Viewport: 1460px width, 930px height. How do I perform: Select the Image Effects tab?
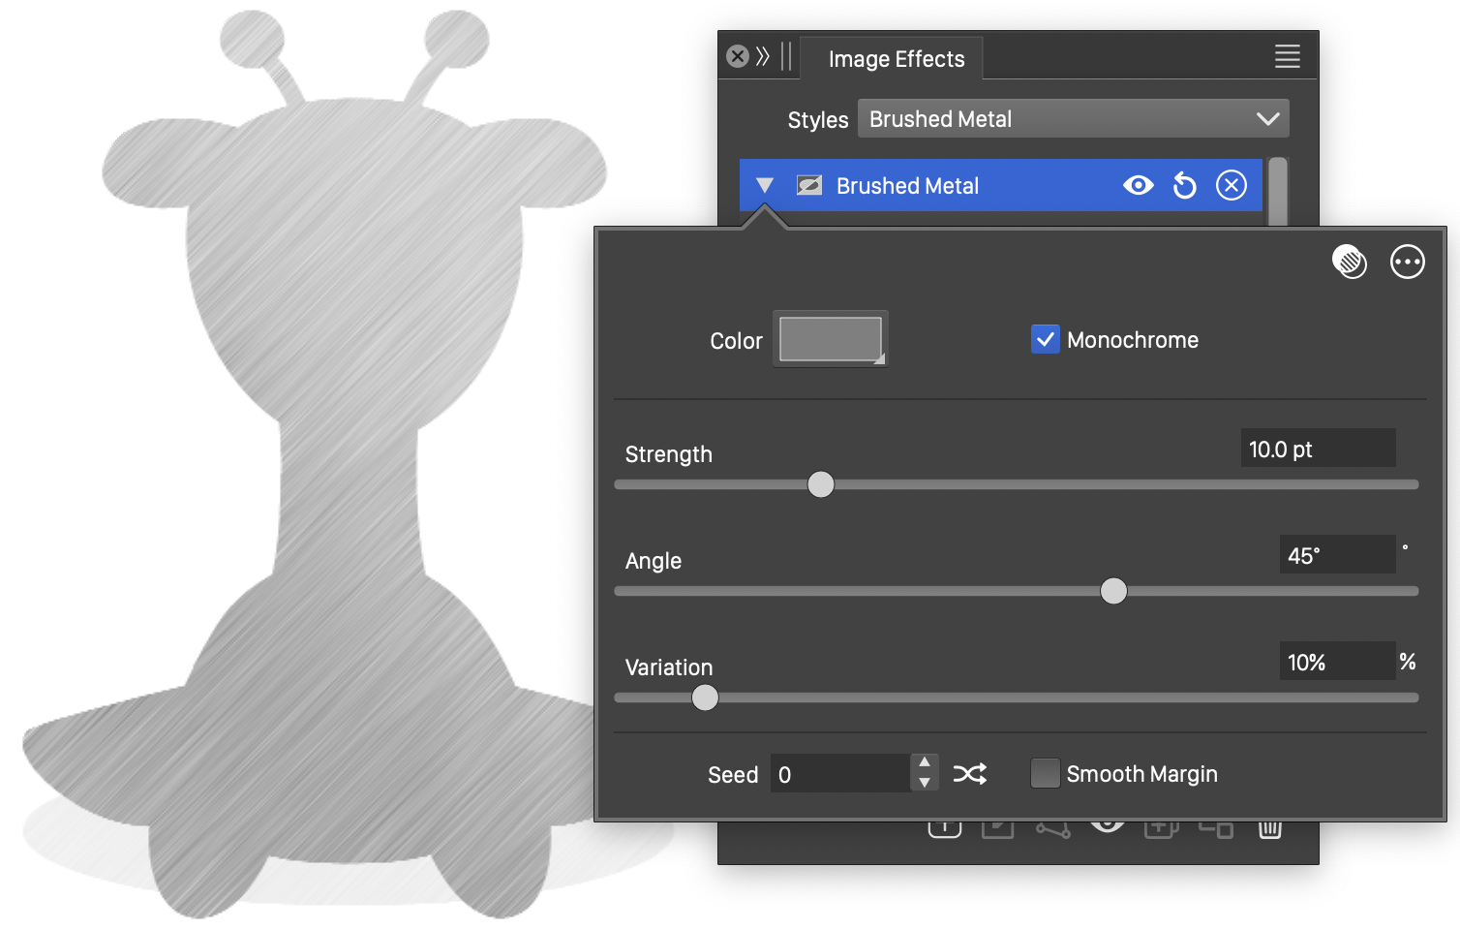[896, 59]
